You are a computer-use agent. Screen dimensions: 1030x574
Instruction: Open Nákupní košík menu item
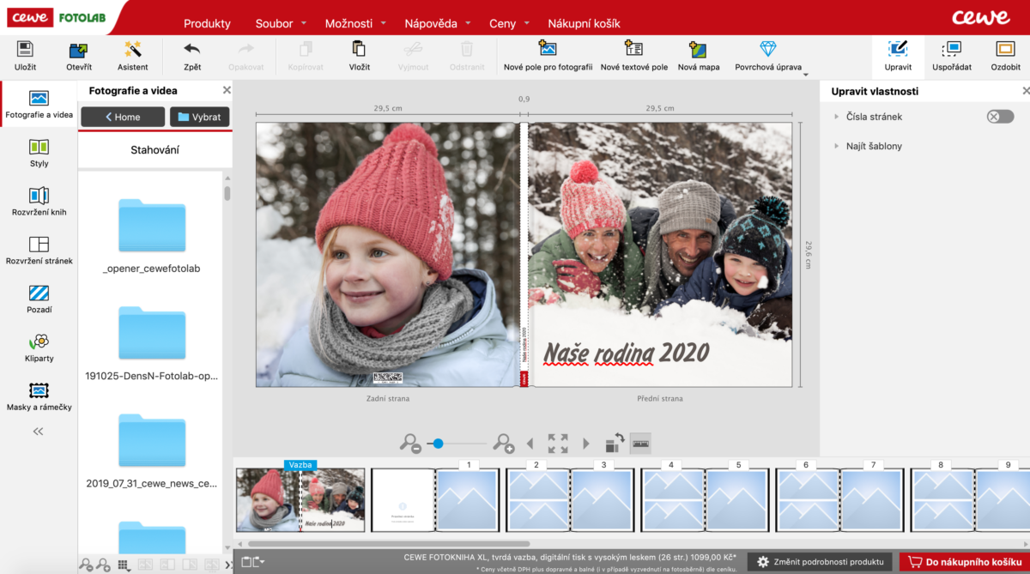[x=584, y=23]
